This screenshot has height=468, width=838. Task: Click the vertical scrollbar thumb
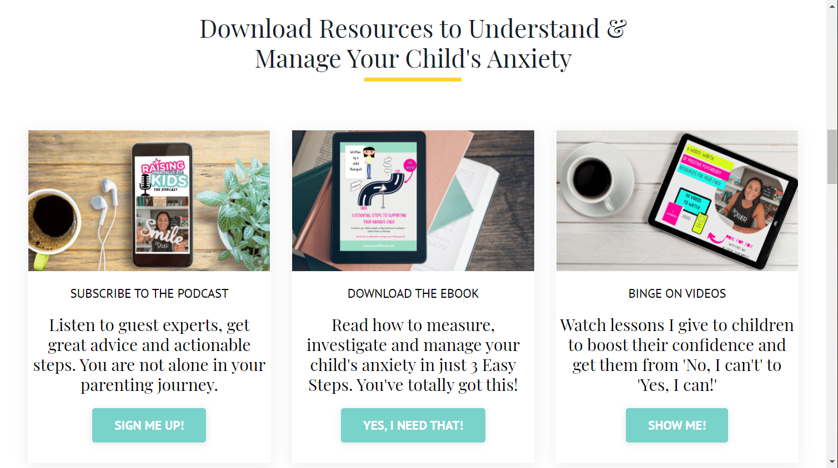(832, 156)
